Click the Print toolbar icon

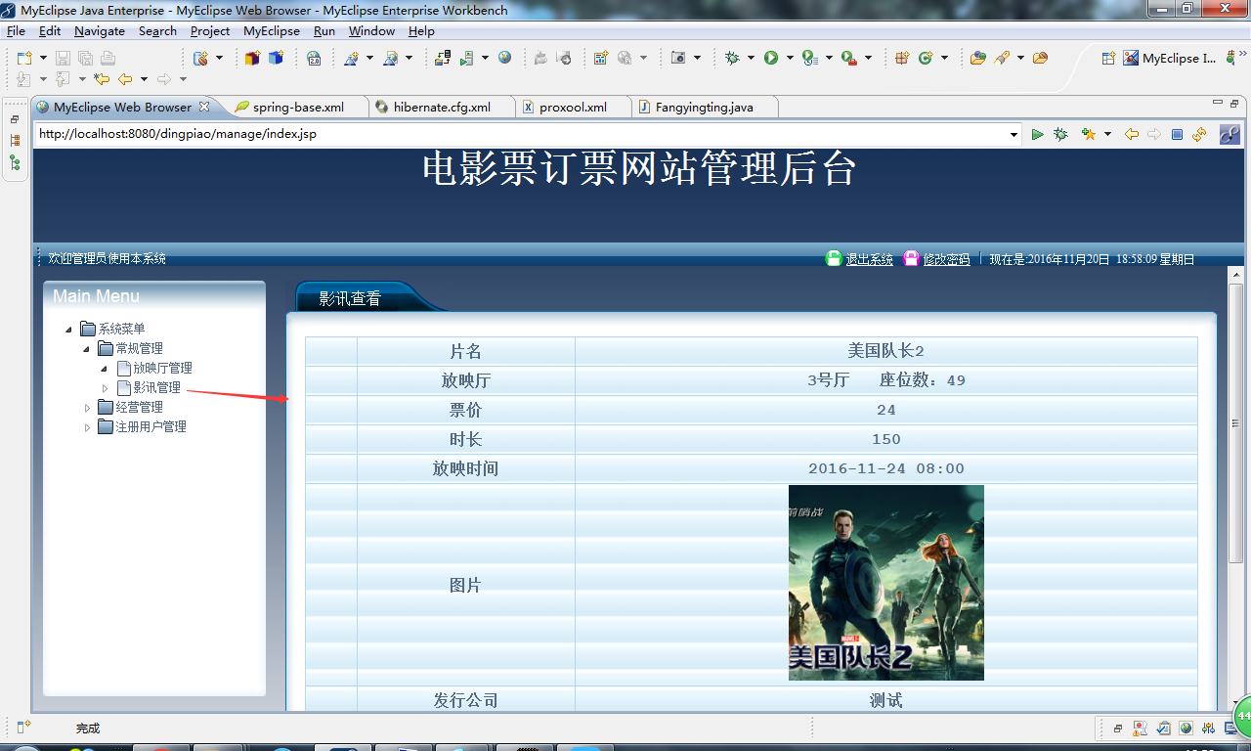(108, 58)
